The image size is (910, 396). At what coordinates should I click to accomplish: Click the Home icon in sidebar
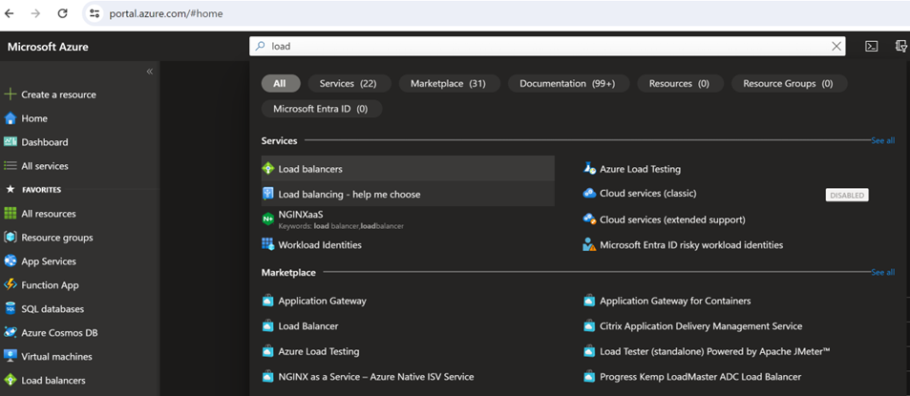10,118
